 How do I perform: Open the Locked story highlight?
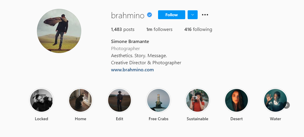point(41,100)
